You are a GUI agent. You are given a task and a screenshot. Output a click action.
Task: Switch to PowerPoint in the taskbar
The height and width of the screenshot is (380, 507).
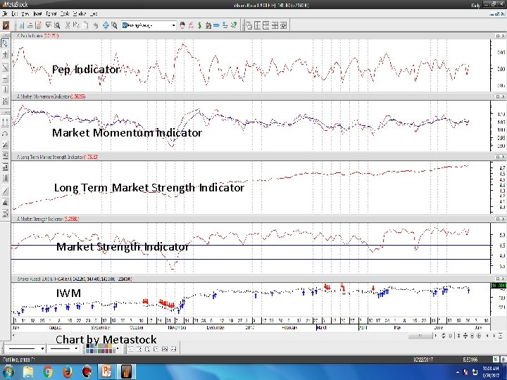[106, 372]
